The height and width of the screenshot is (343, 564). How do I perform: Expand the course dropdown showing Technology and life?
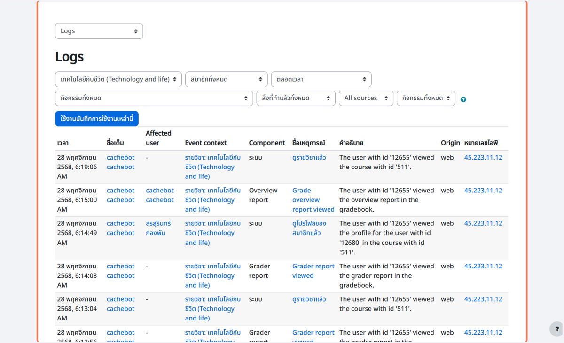tap(118, 79)
